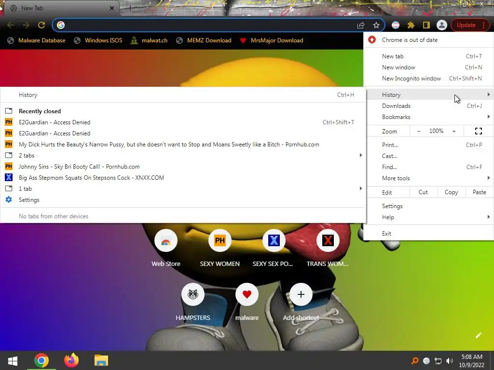Select New tab from Chrome menu

(428, 56)
